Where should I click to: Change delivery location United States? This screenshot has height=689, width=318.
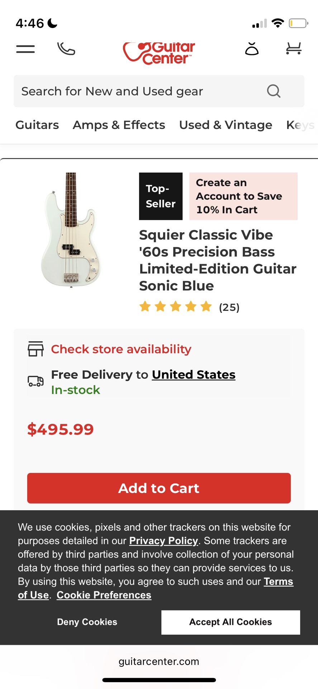pyautogui.click(x=194, y=375)
